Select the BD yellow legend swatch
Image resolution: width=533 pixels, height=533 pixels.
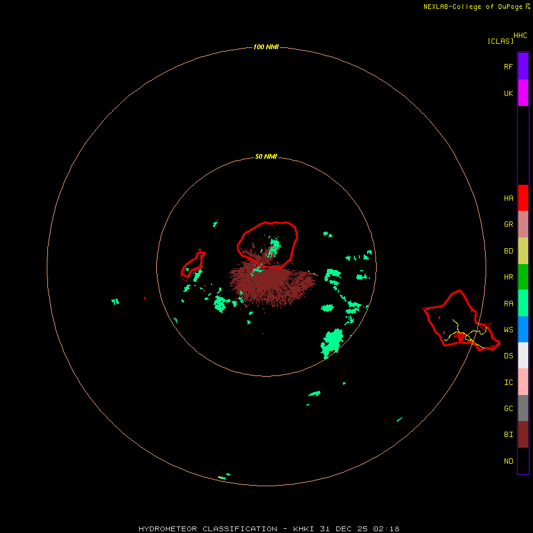pos(523,251)
